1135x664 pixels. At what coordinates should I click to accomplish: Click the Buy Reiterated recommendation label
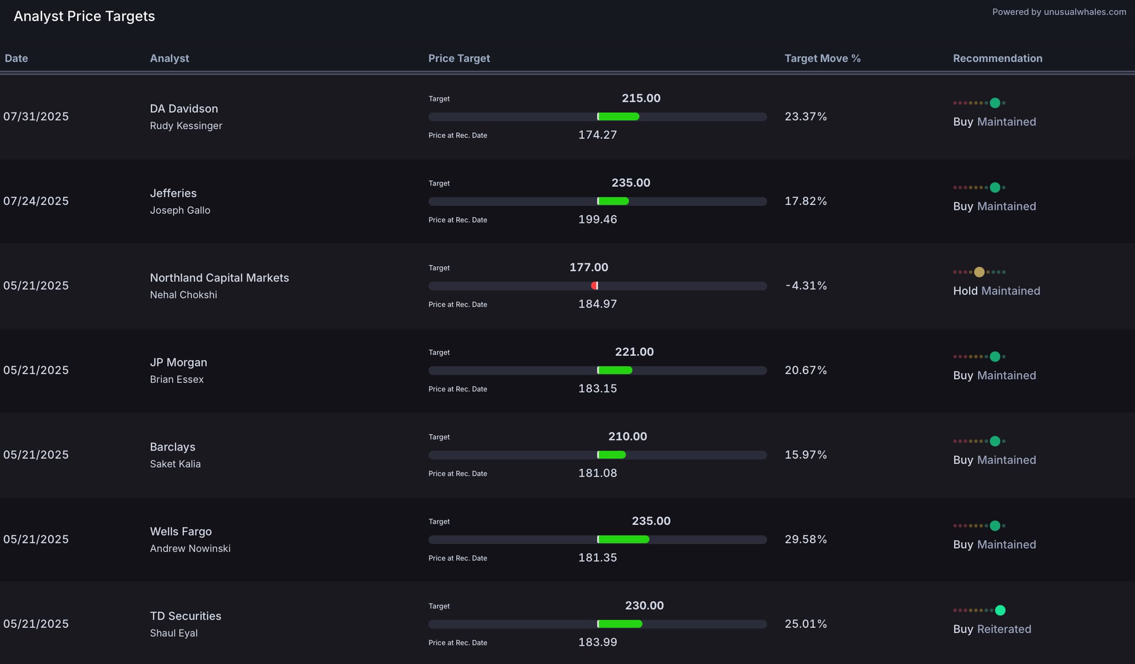992,629
